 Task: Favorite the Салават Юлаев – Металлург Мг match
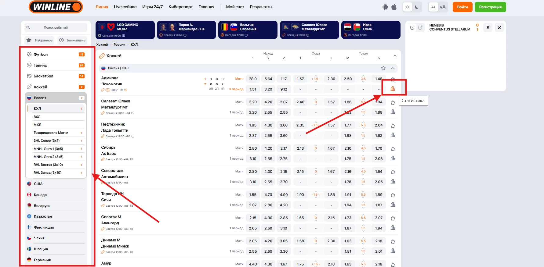tap(393, 102)
